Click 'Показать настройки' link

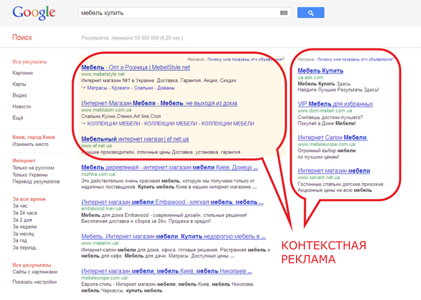pyautogui.click(x=34, y=282)
